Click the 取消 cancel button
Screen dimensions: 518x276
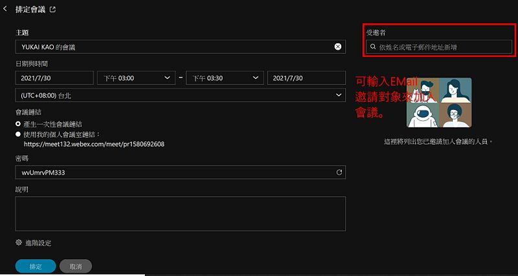tap(76, 266)
